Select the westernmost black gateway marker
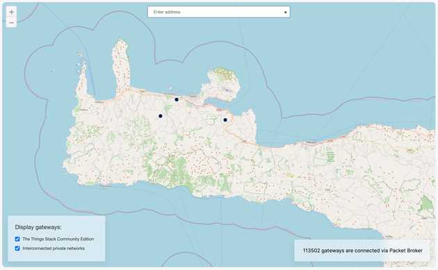This screenshot has height=270, width=438. click(161, 116)
